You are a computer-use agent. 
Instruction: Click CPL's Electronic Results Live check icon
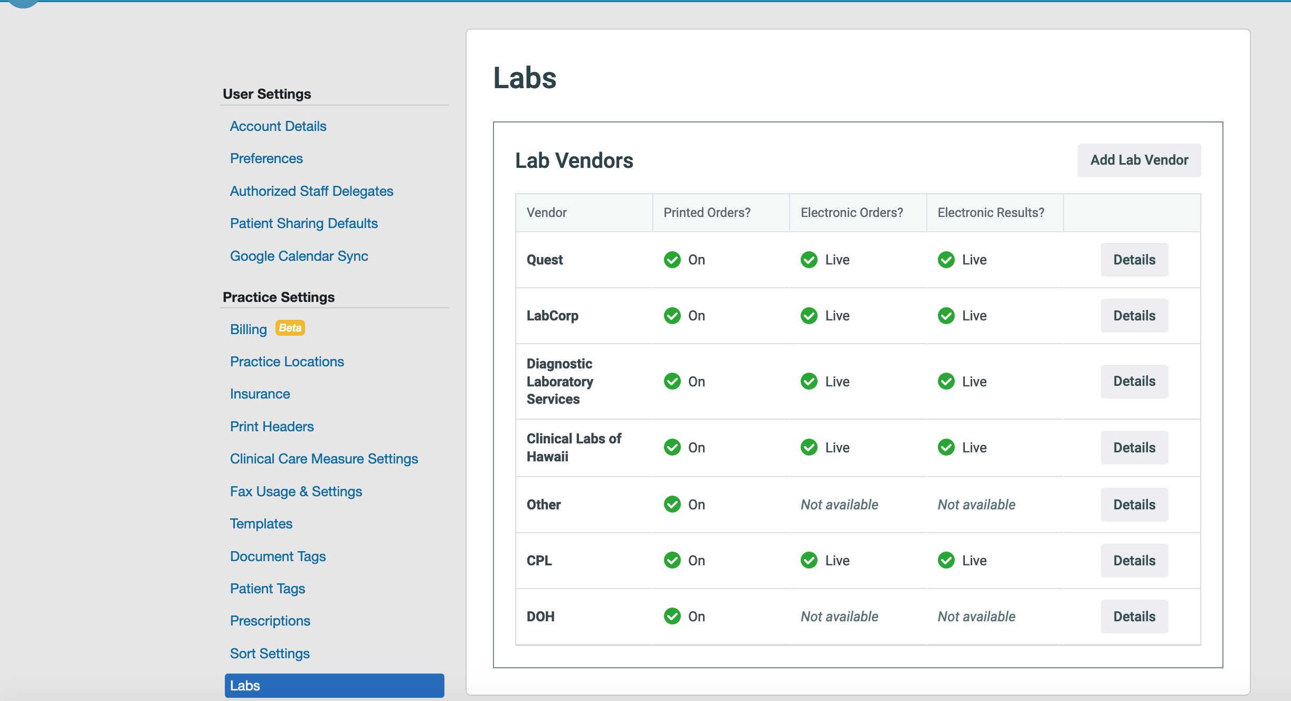tap(946, 560)
